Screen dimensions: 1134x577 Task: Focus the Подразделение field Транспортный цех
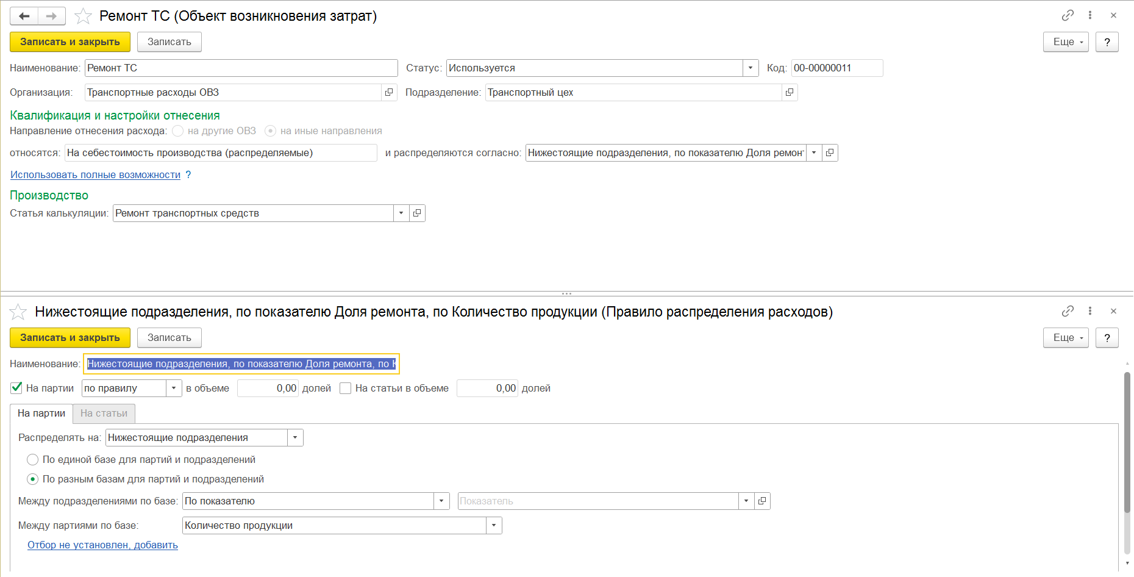point(633,92)
